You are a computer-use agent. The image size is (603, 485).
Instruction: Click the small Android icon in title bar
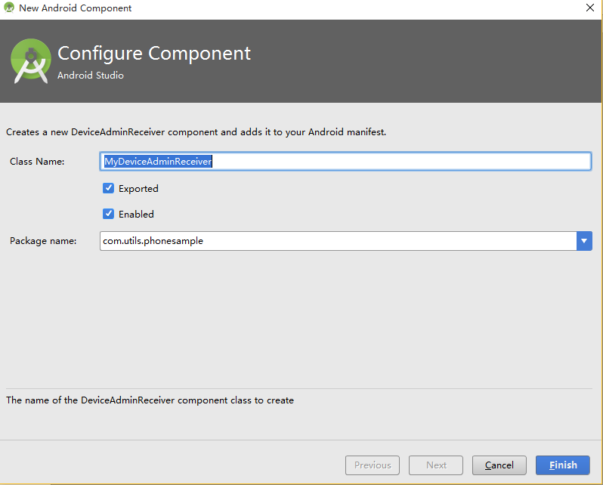coord(9,8)
